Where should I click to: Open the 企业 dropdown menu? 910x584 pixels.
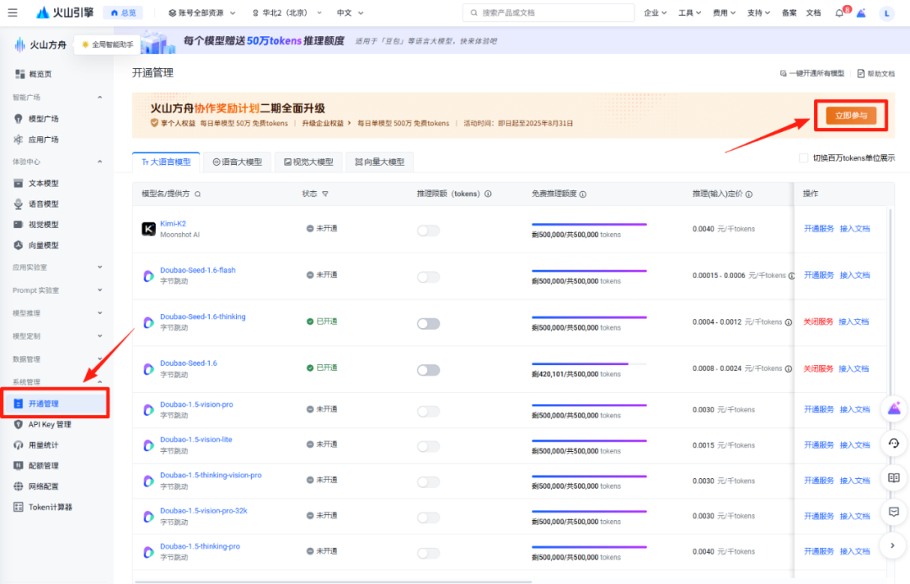[656, 13]
